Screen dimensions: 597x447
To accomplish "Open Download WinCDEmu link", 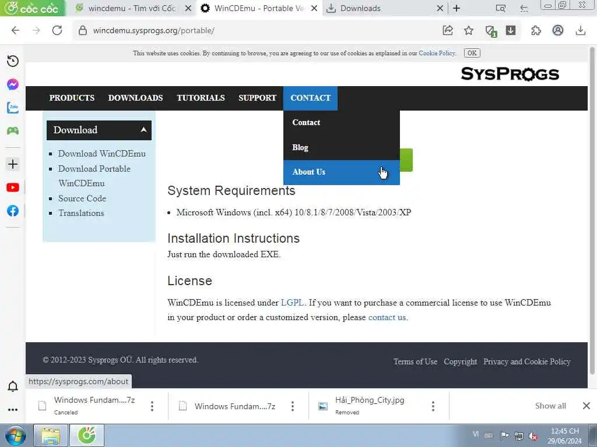I will [101, 154].
